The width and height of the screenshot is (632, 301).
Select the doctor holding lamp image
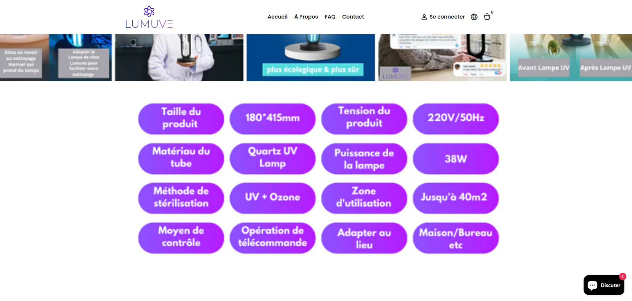(179, 58)
